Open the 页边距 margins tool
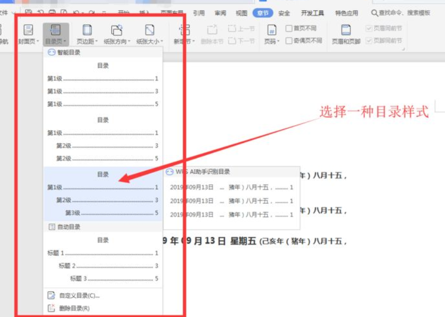 pos(87,31)
